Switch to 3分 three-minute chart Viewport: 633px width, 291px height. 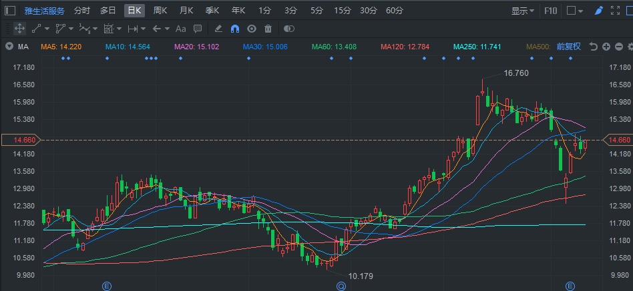pyautogui.click(x=290, y=11)
